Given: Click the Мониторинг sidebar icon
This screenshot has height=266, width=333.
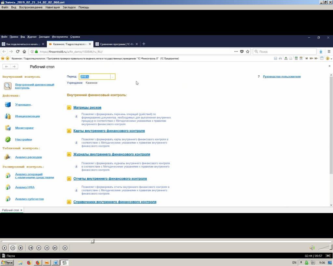Looking at the screenshot, I should click(8, 128).
